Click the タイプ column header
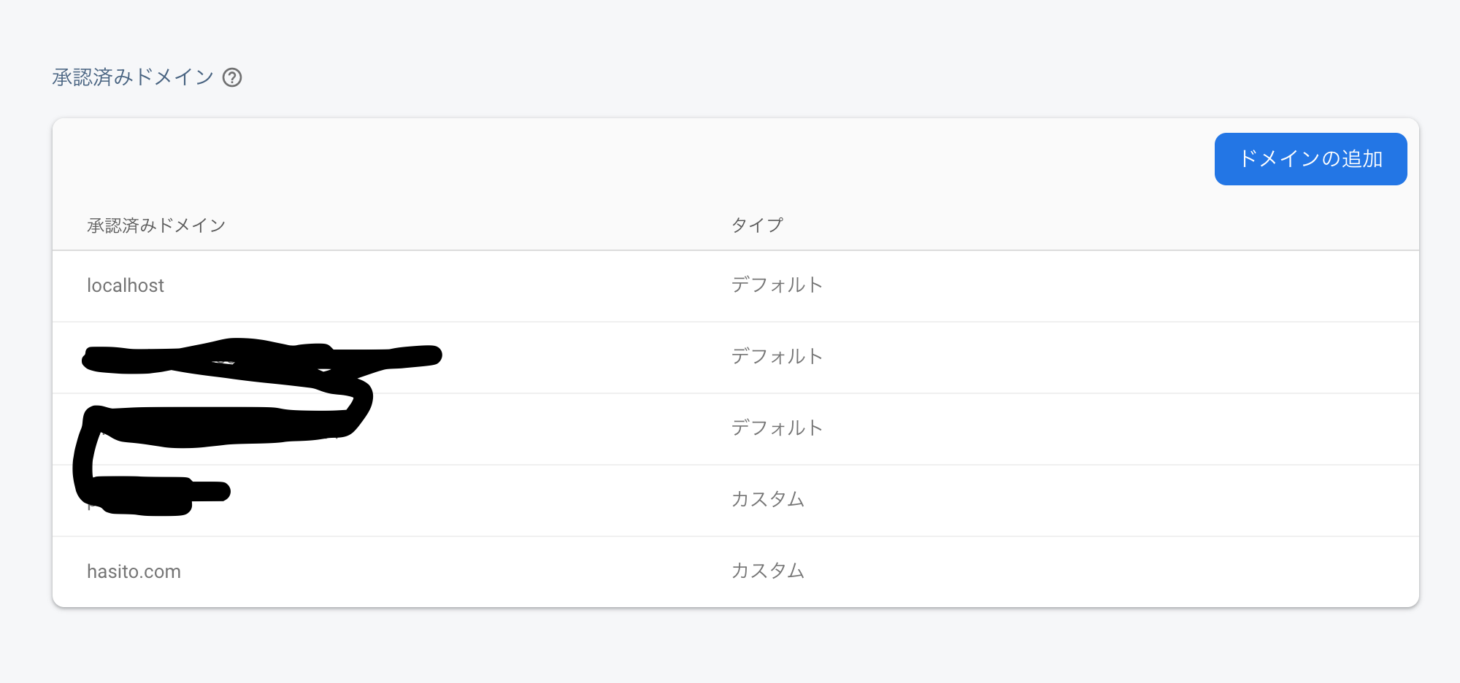The image size is (1460, 683). pyautogui.click(x=757, y=225)
